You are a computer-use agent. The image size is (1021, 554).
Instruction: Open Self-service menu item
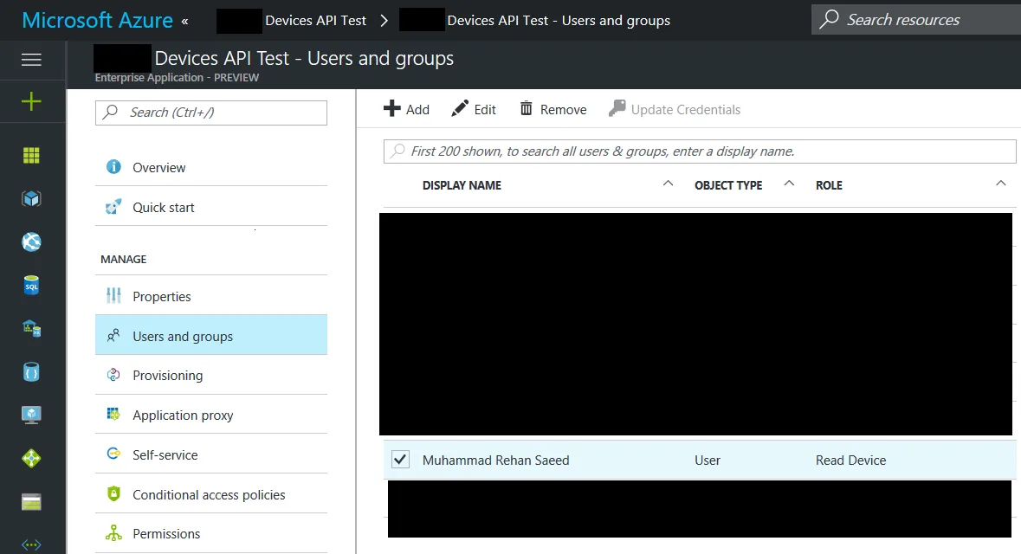(211, 454)
